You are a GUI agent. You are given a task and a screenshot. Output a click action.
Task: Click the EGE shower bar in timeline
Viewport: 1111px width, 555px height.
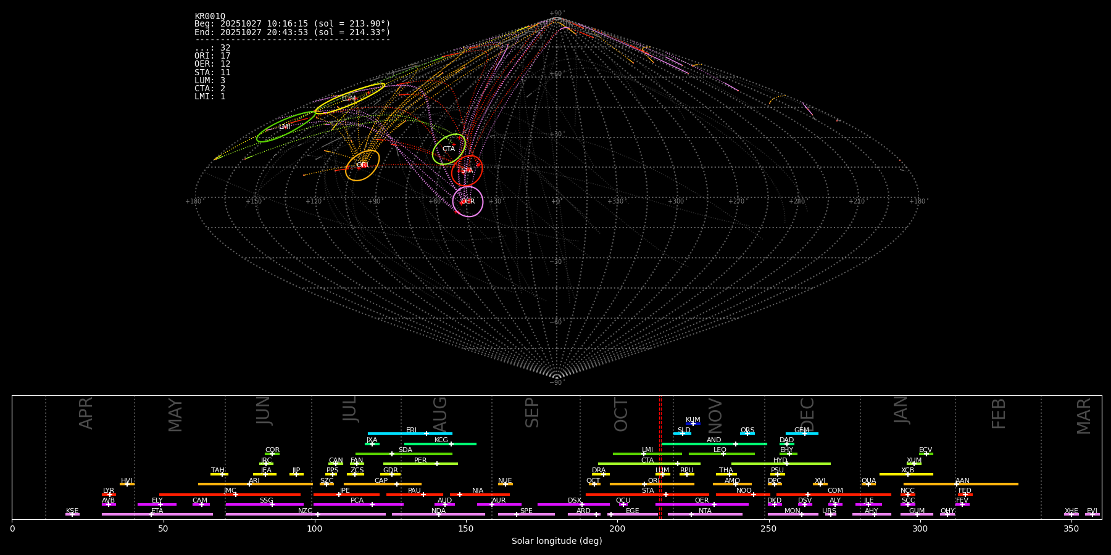(634, 514)
